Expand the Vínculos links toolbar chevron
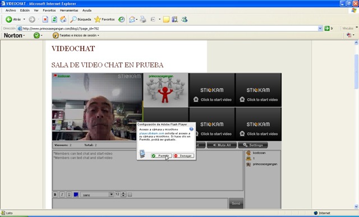 [x=357, y=27]
